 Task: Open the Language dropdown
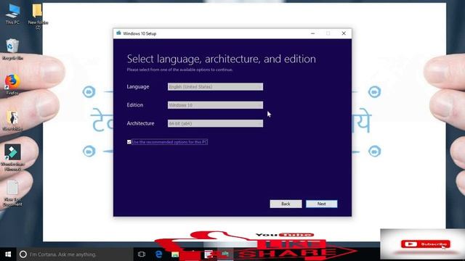pos(215,87)
